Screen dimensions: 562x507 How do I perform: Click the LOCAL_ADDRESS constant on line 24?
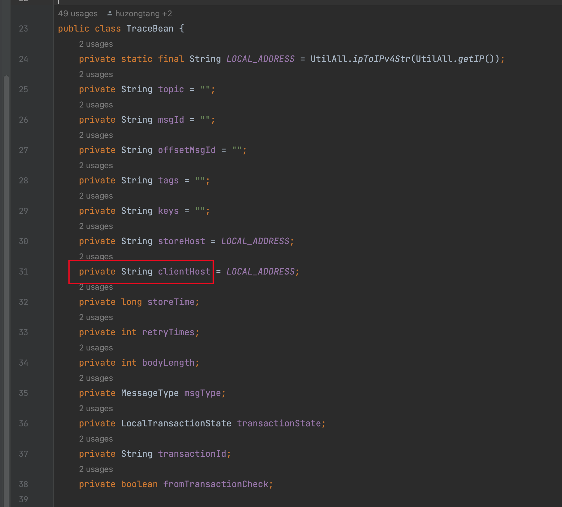point(260,59)
